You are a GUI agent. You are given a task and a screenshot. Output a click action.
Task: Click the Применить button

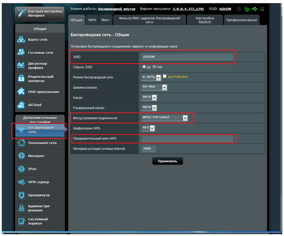[167, 161]
